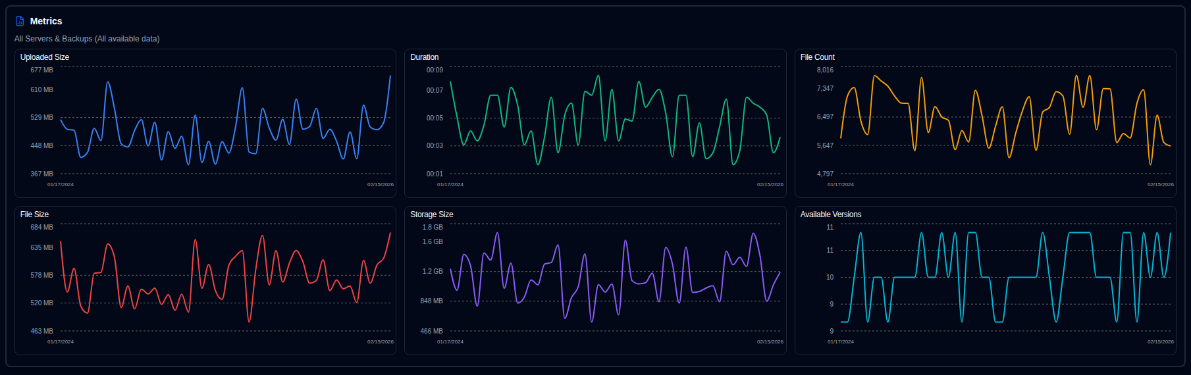Click the green Duration line graph

(615, 120)
